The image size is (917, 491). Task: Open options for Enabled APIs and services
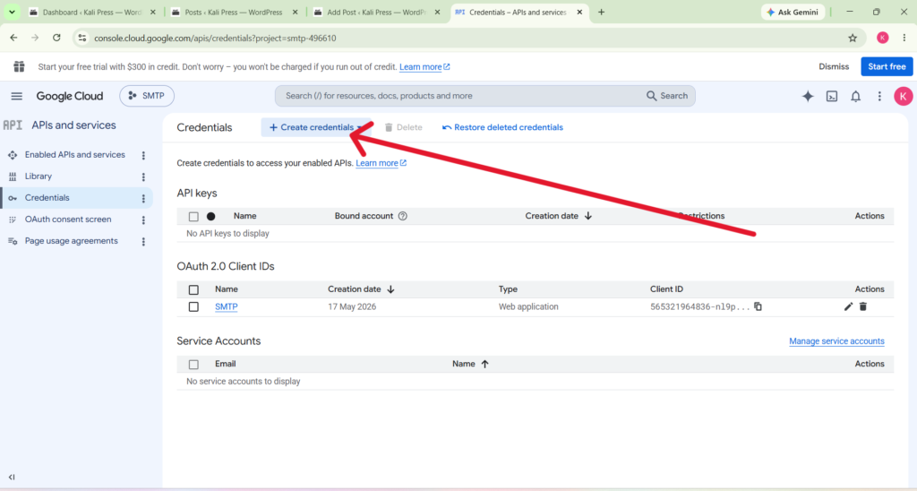click(143, 155)
